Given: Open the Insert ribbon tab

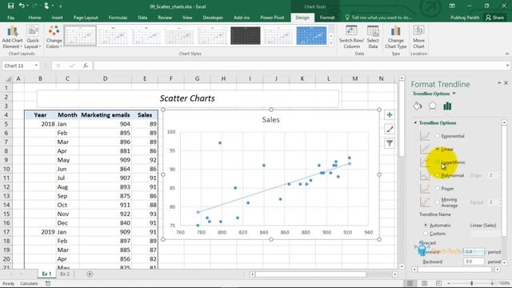Looking at the screenshot, I should coord(57,18).
